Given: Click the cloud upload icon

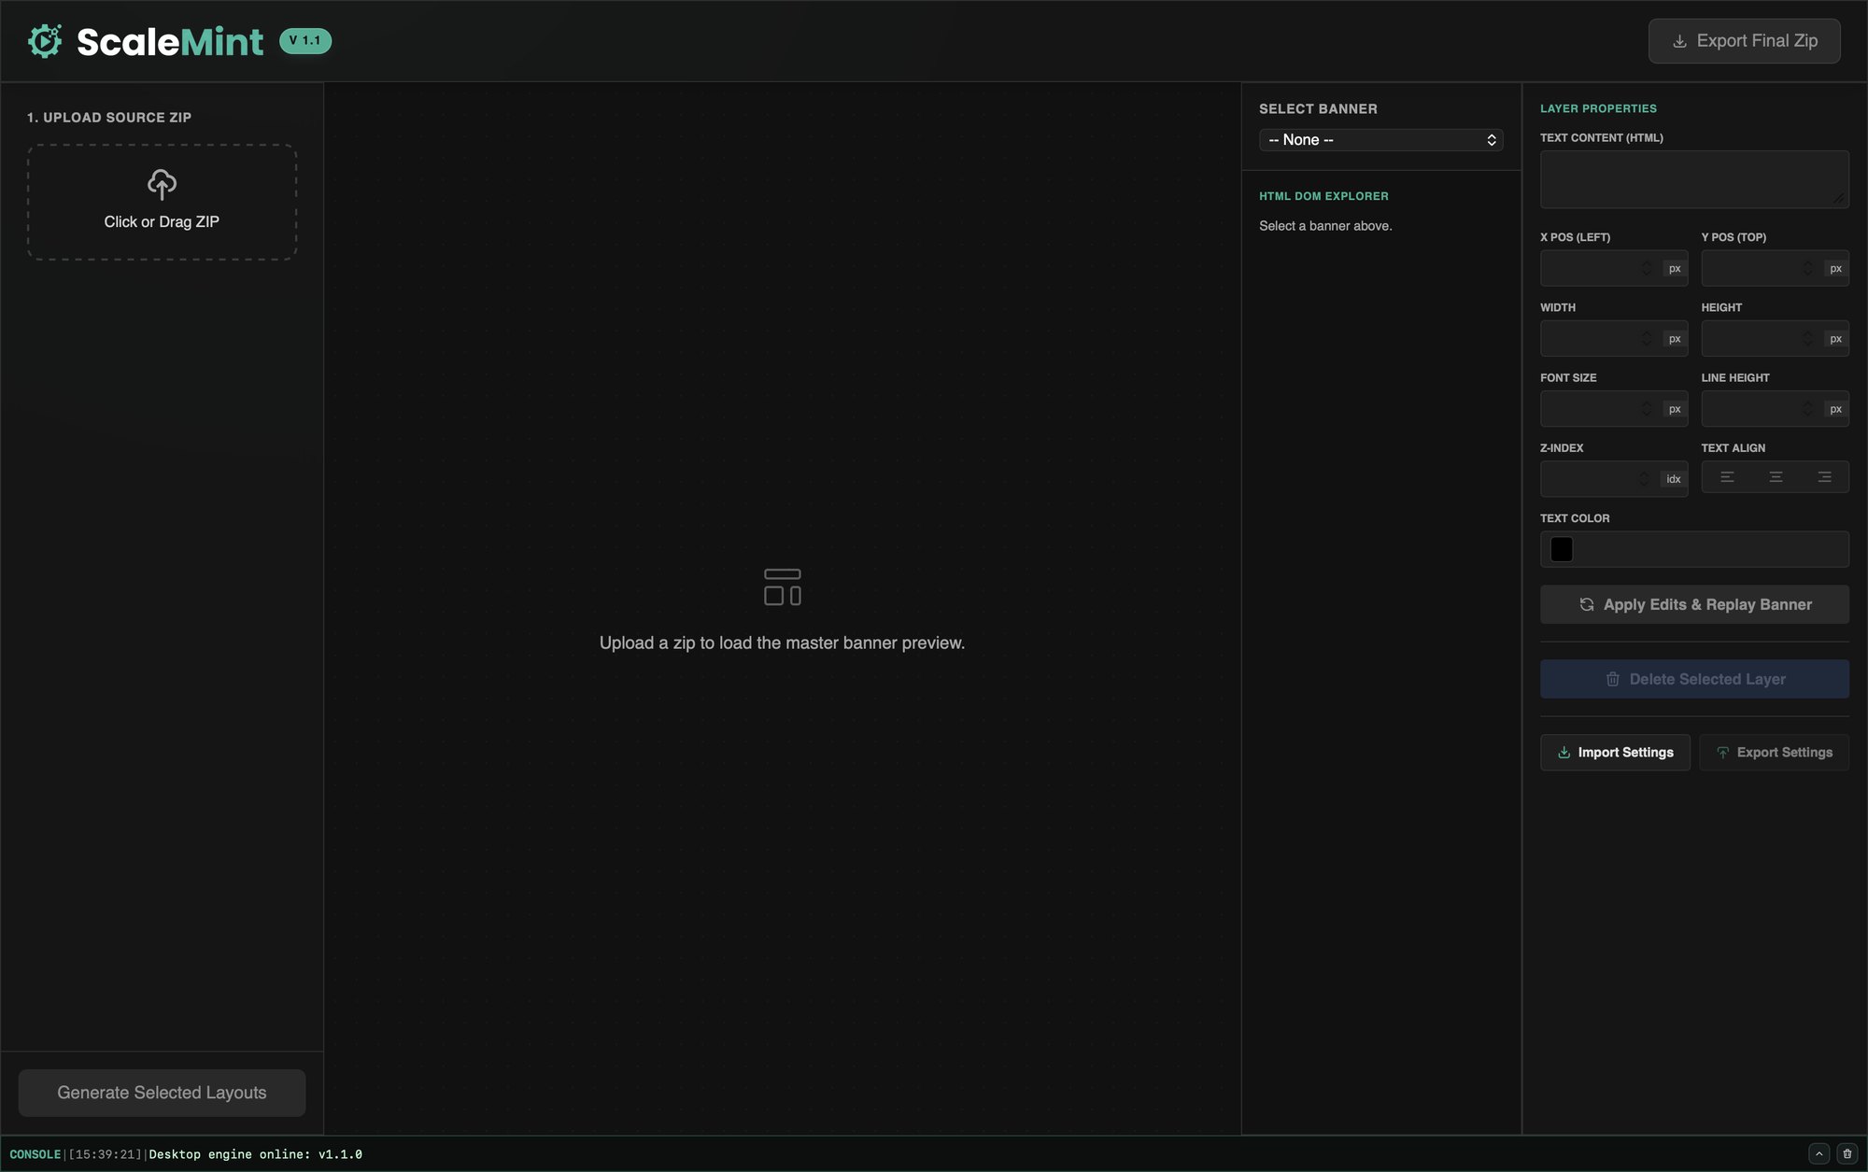Looking at the screenshot, I should (162, 184).
